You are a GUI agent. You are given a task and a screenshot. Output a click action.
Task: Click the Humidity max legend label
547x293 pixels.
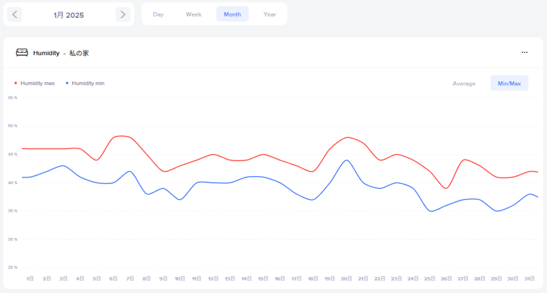(x=37, y=83)
